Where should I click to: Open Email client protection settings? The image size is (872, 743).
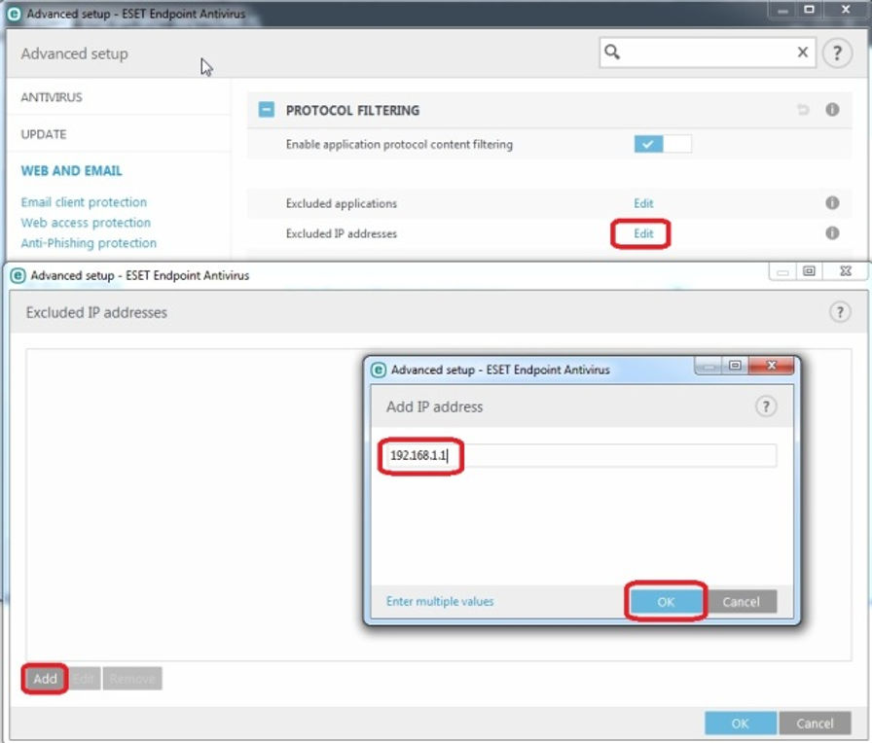(x=84, y=201)
